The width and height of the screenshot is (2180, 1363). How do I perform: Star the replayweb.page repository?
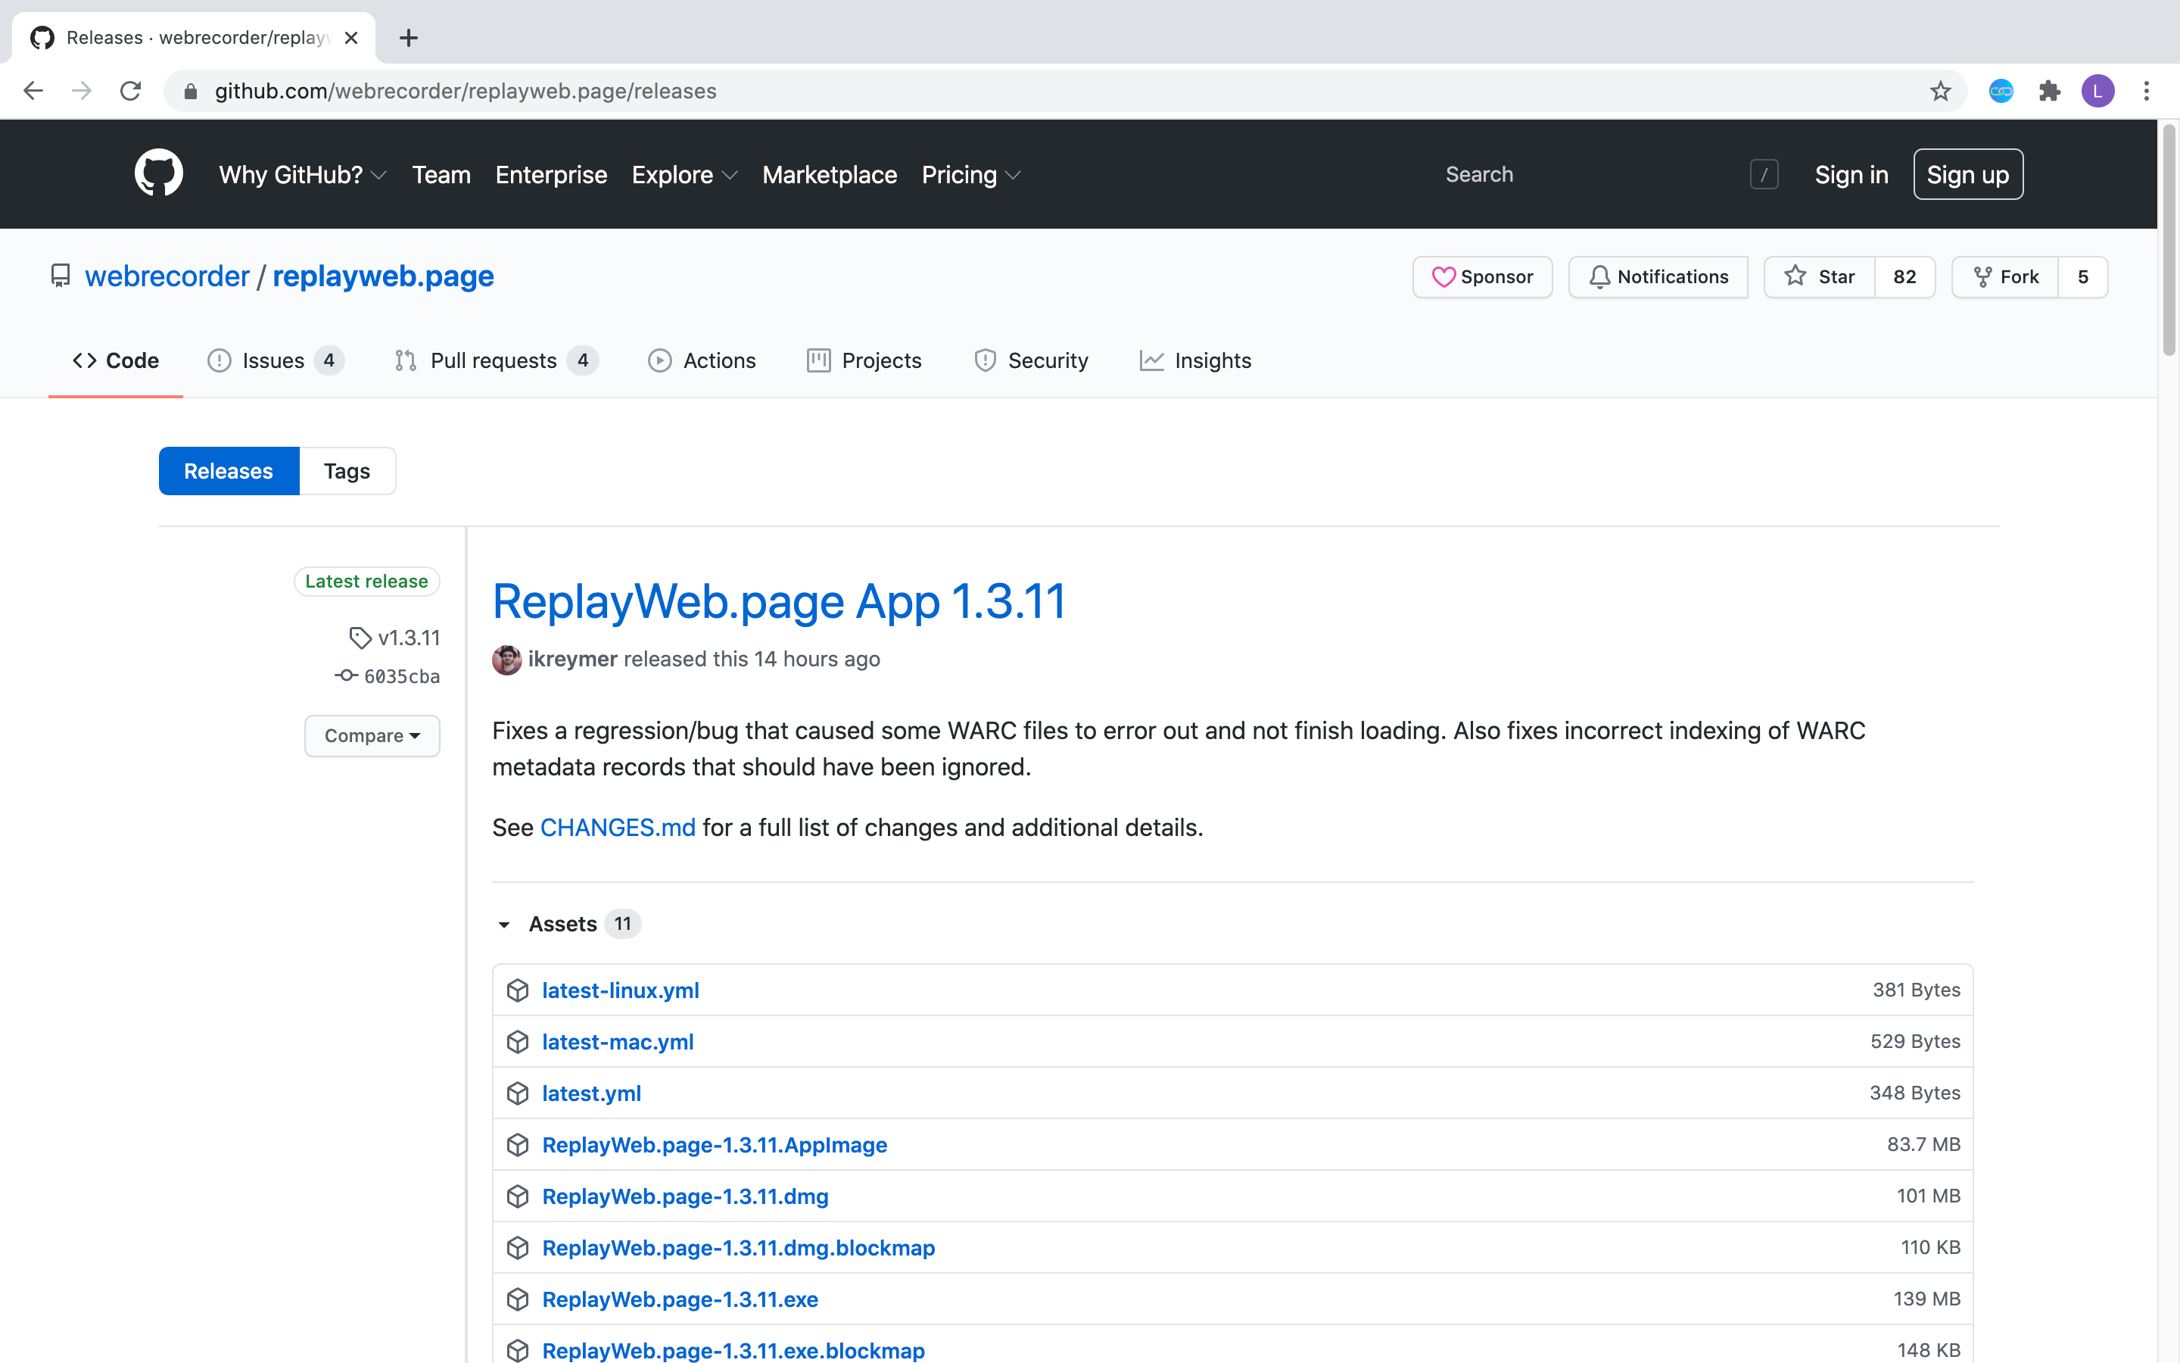1820,276
